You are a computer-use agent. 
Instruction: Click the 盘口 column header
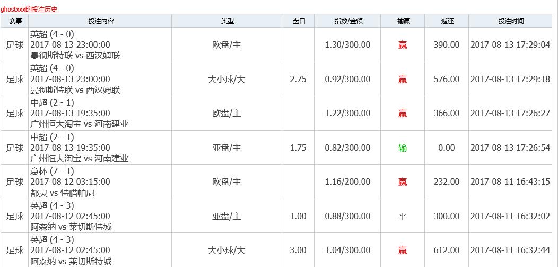(298, 21)
